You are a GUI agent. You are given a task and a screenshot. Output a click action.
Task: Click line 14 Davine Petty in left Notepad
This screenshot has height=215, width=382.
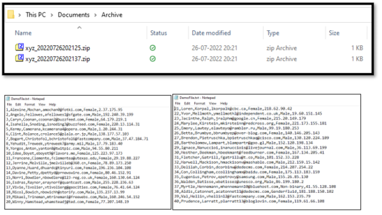click(x=69, y=173)
